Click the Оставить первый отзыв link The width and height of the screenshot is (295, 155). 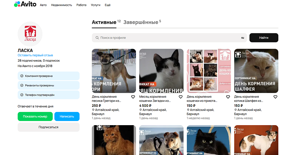[x=35, y=55]
